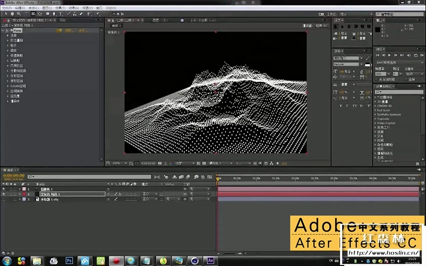Screen dimensions: 426x266
Task: Click the red record taskbar icon
Action: click(x=116, y=260)
